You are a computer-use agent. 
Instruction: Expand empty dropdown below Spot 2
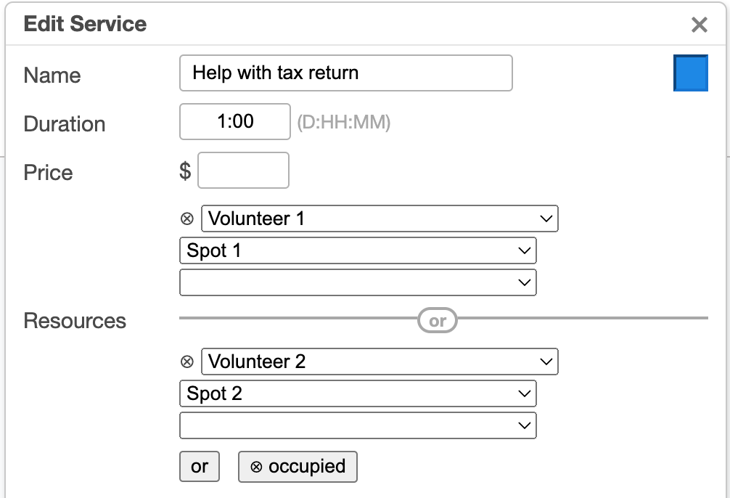(x=358, y=425)
